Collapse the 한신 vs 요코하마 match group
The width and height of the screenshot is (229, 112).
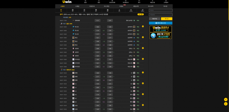pyautogui.click(x=143, y=37)
